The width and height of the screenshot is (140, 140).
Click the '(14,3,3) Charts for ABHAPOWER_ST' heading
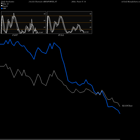(43, 2)
